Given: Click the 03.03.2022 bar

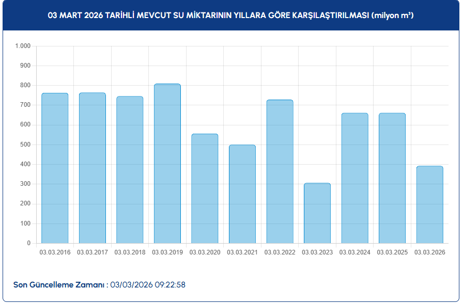Looking at the screenshot, I should 280,171.
